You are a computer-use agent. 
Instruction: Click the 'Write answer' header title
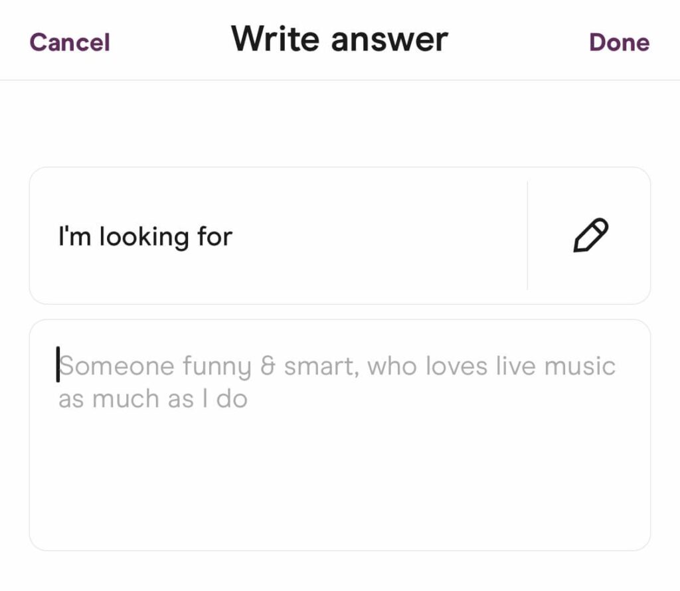point(339,39)
